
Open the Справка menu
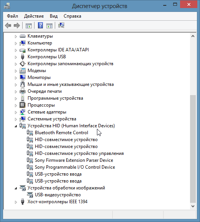(72, 16)
